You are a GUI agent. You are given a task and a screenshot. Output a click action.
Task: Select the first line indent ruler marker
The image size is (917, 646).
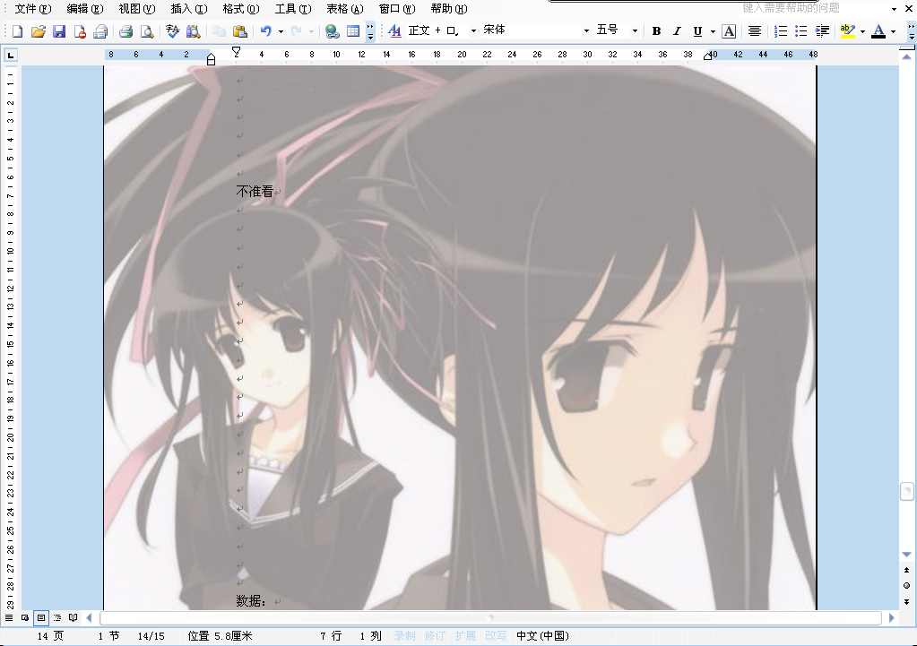237,51
